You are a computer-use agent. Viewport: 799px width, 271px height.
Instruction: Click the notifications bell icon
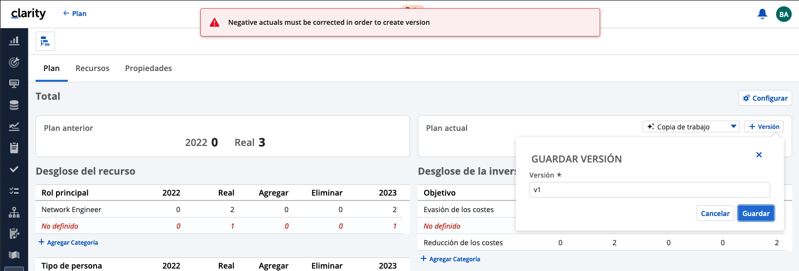pyautogui.click(x=762, y=14)
